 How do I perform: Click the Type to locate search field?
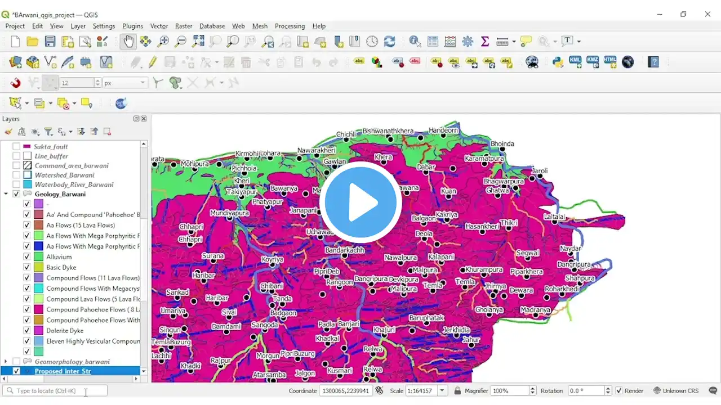[55, 391]
